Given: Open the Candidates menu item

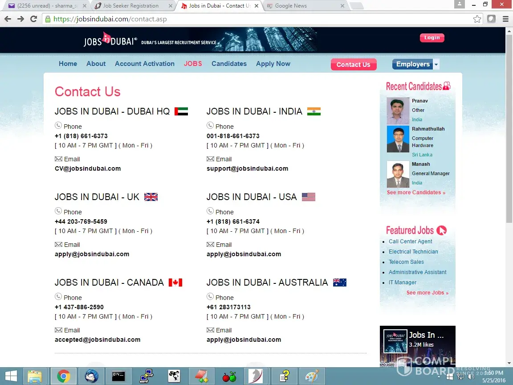Looking at the screenshot, I should pos(229,64).
